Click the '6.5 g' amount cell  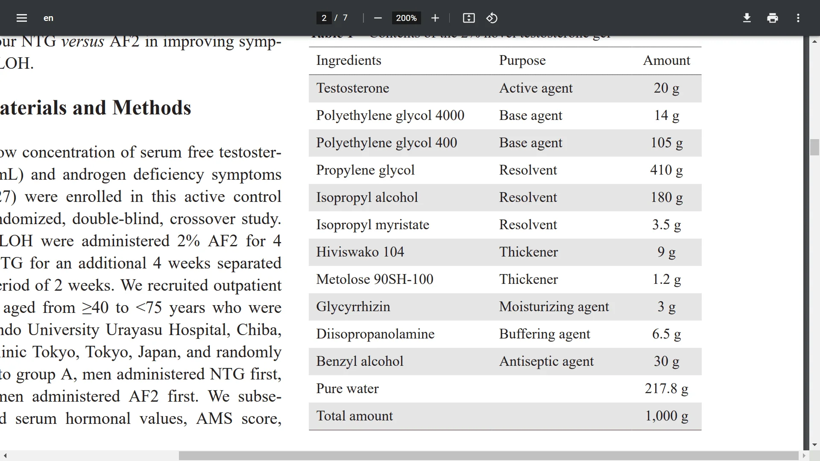666,334
